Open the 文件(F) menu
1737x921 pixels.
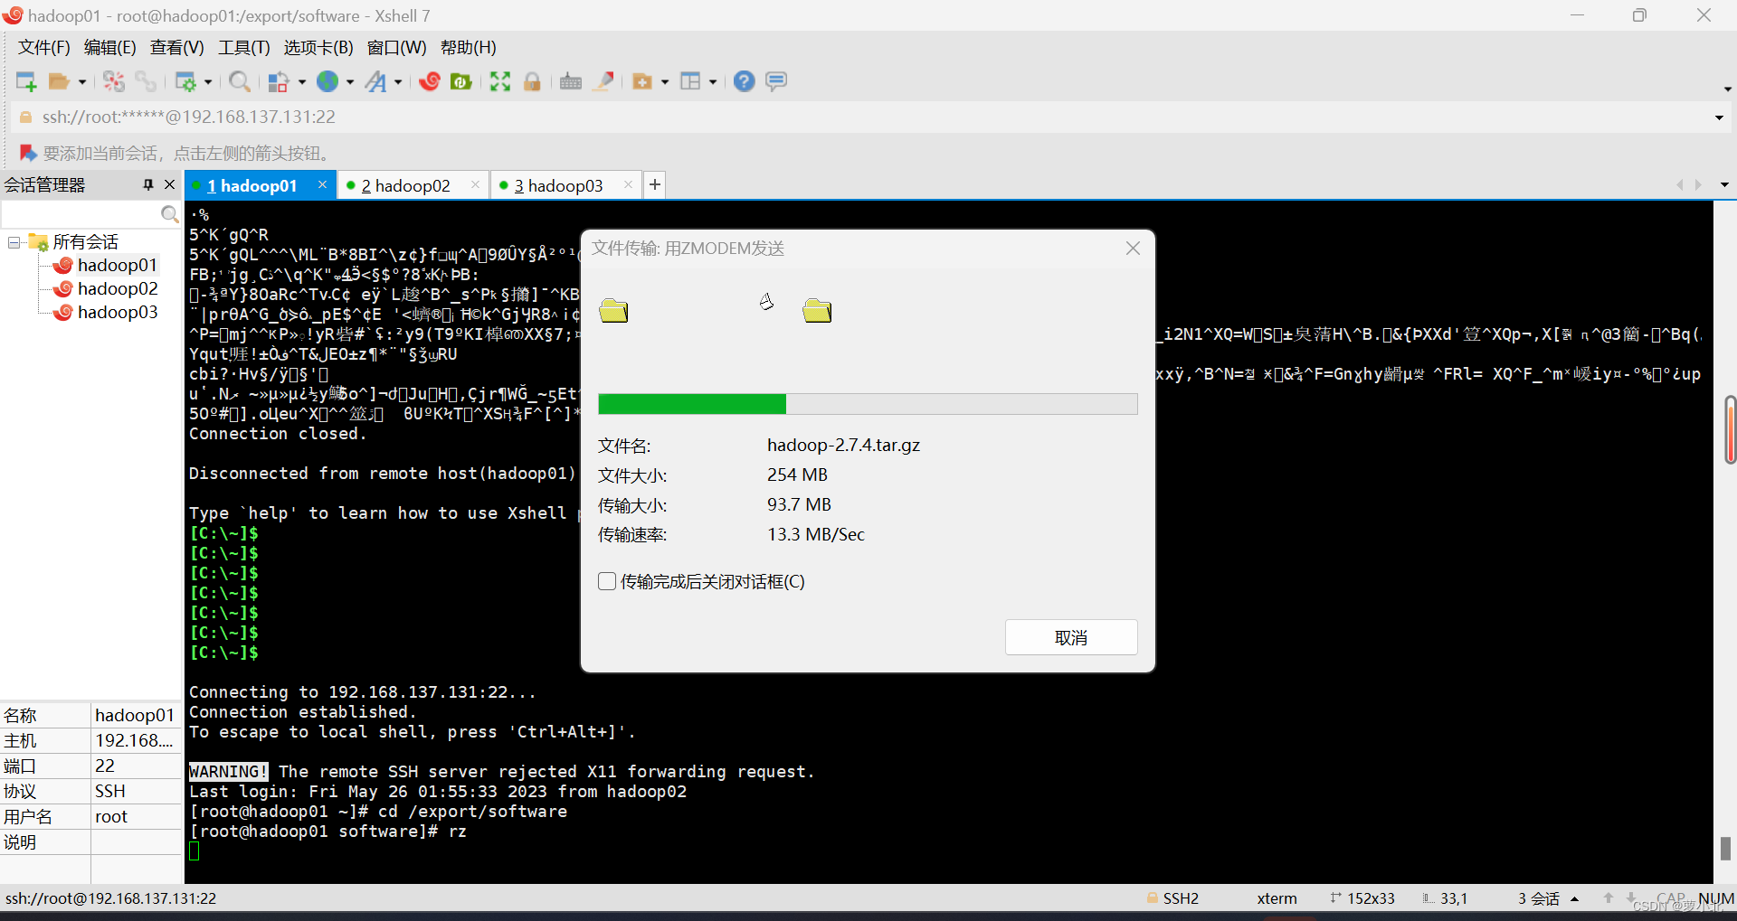(44, 47)
